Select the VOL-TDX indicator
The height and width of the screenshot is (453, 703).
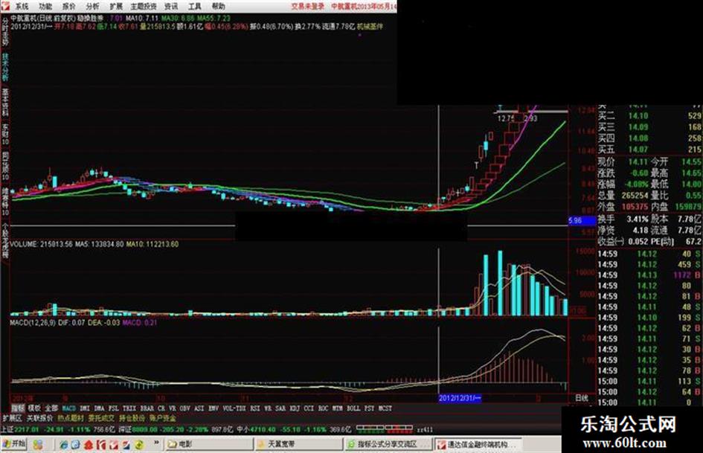point(234,408)
